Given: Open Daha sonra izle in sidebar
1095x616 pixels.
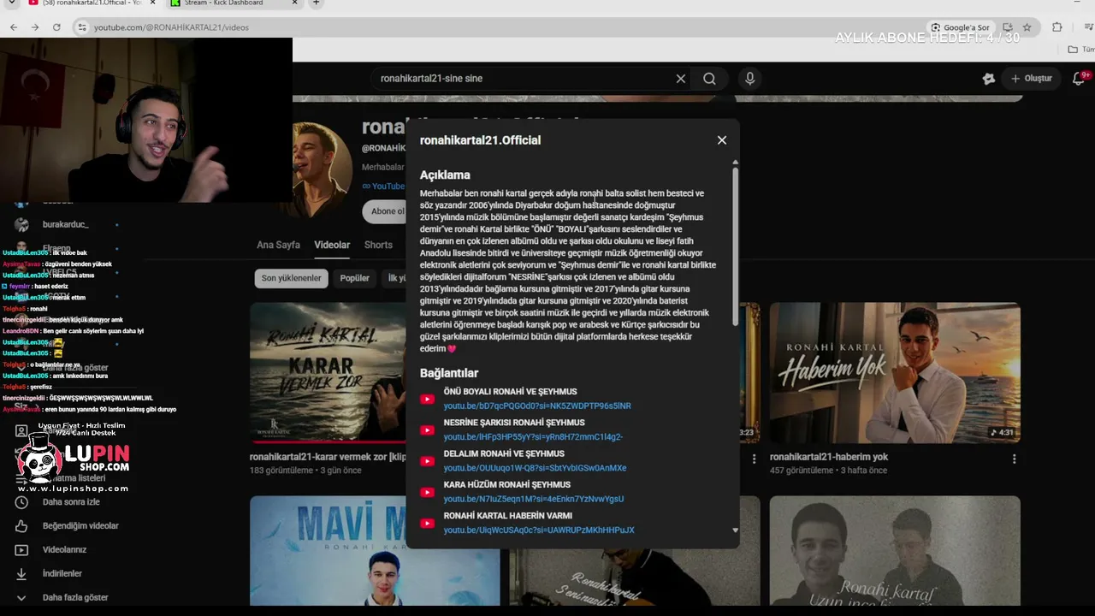Looking at the screenshot, I should click(x=72, y=502).
